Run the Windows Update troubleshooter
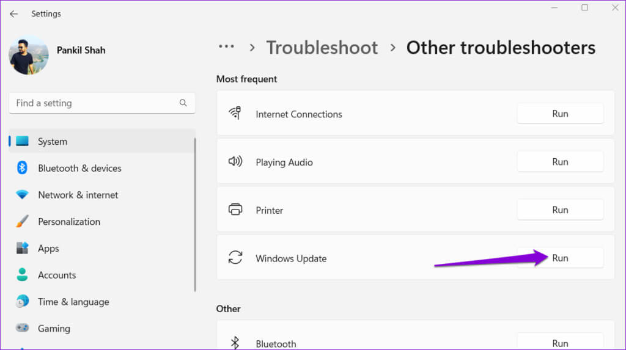Image resolution: width=626 pixels, height=350 pixels. pos(560,258)
